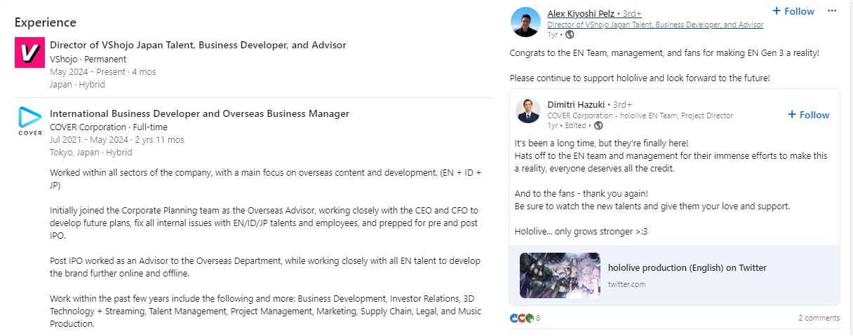The width and height of the screenshot is (853, 336).
Task: Click Dimitri Hazuki's profile photo
Action: 528,112
